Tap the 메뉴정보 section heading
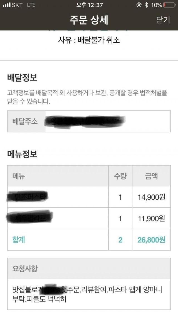The image size is (178, 317). [22, 154]
